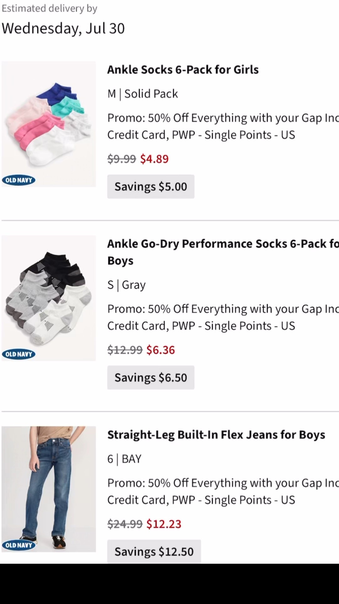Viewport: 339px width, 604px height.
Task: View the Straight-Leg Flex Jeans product photo
Action: pos(48,488)
